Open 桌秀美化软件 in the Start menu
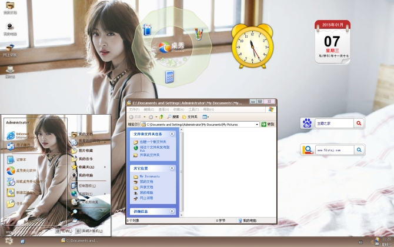This screenshot has height=247, width=394. (x=22, y=171)
